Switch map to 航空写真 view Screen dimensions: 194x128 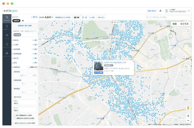184,24
